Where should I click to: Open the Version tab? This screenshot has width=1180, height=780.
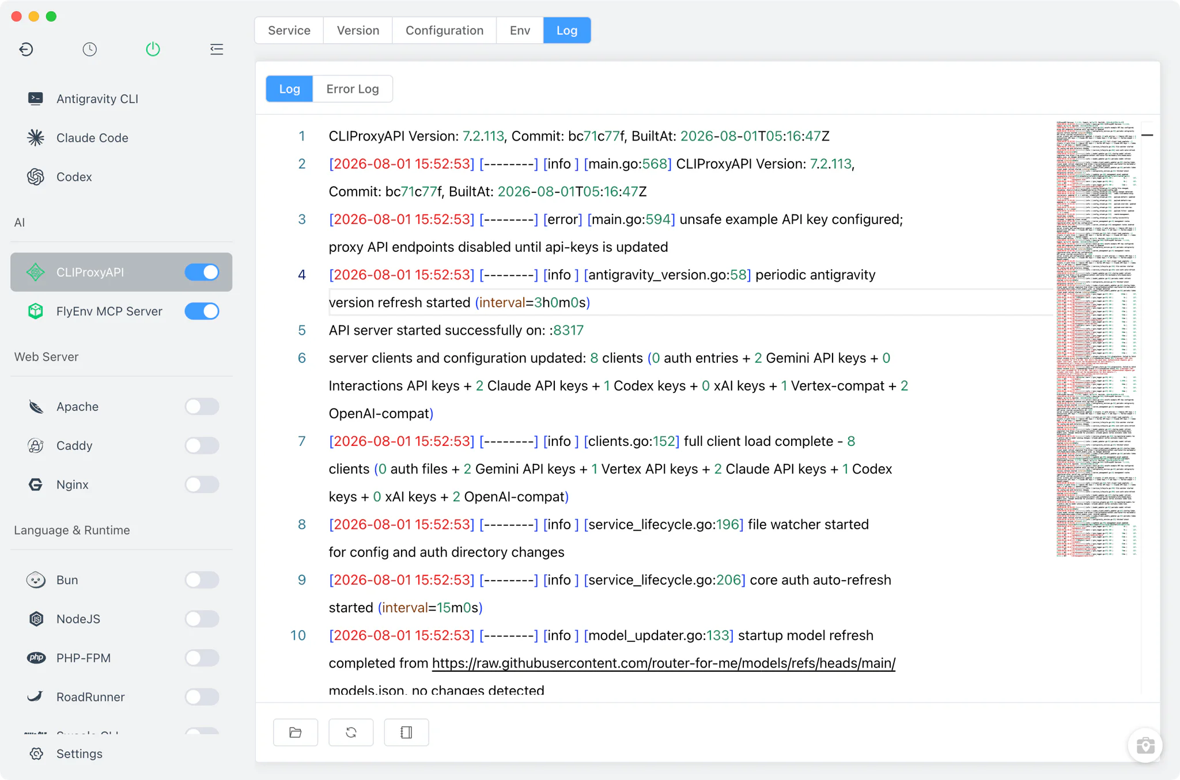(x=358, y=31)
